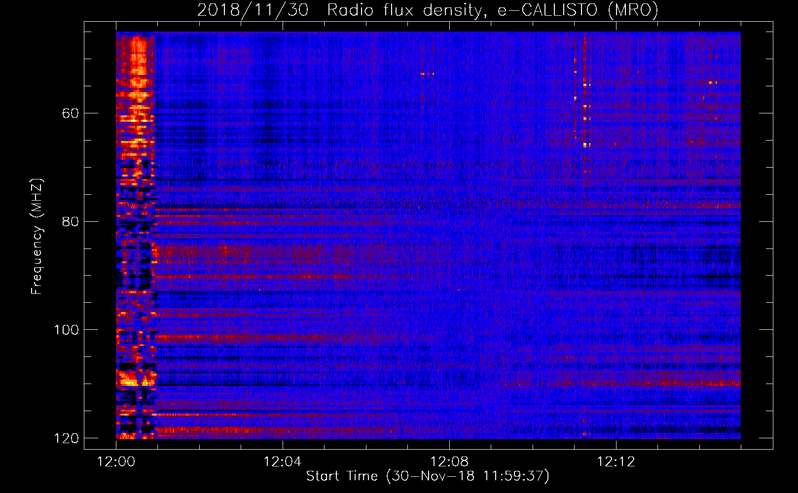
Task: Click the 120 MHz frequency tick label
Action: [x=66, y=438]
